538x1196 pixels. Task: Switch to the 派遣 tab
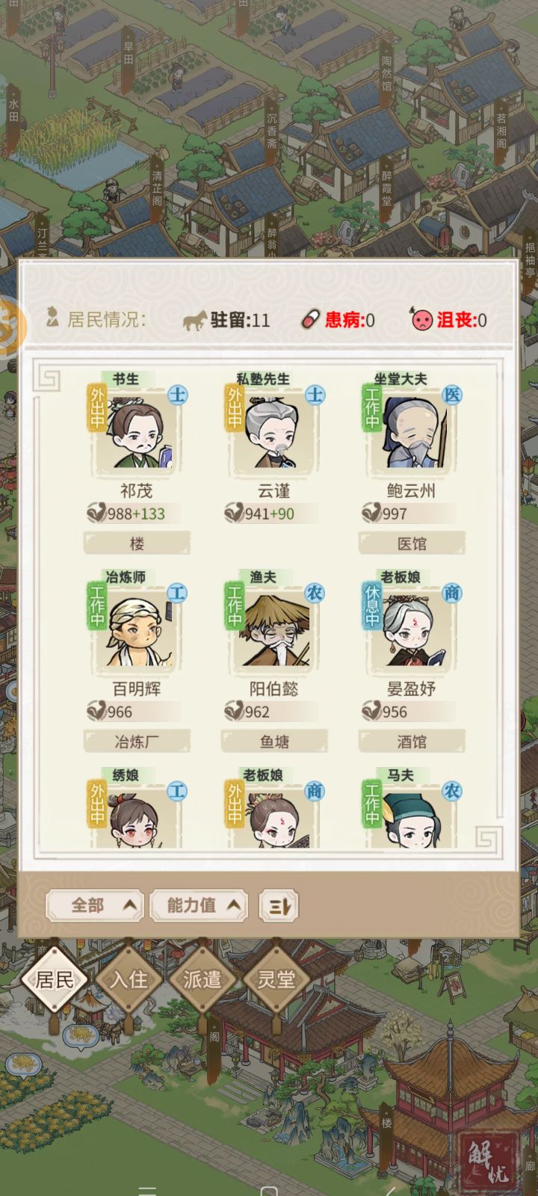coord(202,979)
